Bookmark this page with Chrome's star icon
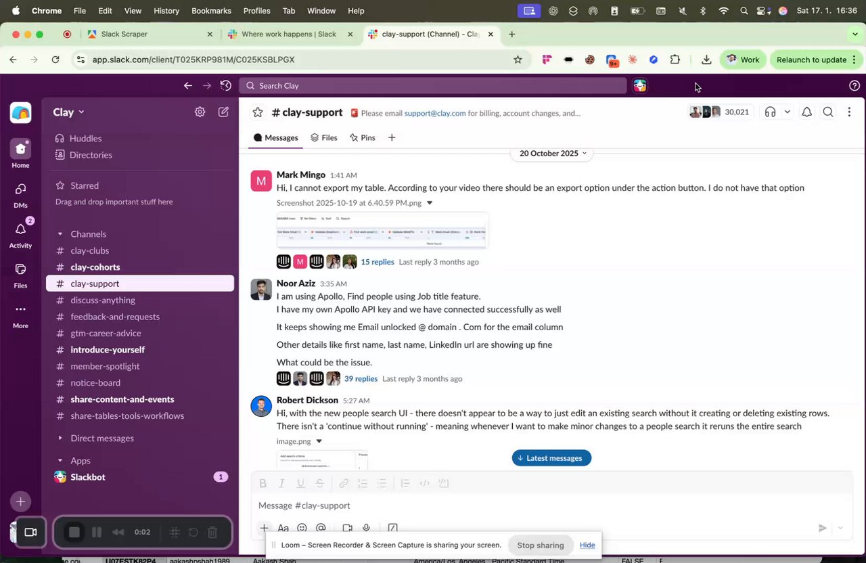 (518, 60)
